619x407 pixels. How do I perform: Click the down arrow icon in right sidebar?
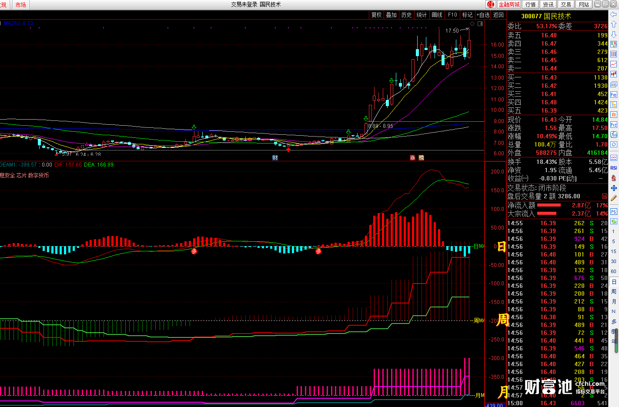click(x=614, y=34)
